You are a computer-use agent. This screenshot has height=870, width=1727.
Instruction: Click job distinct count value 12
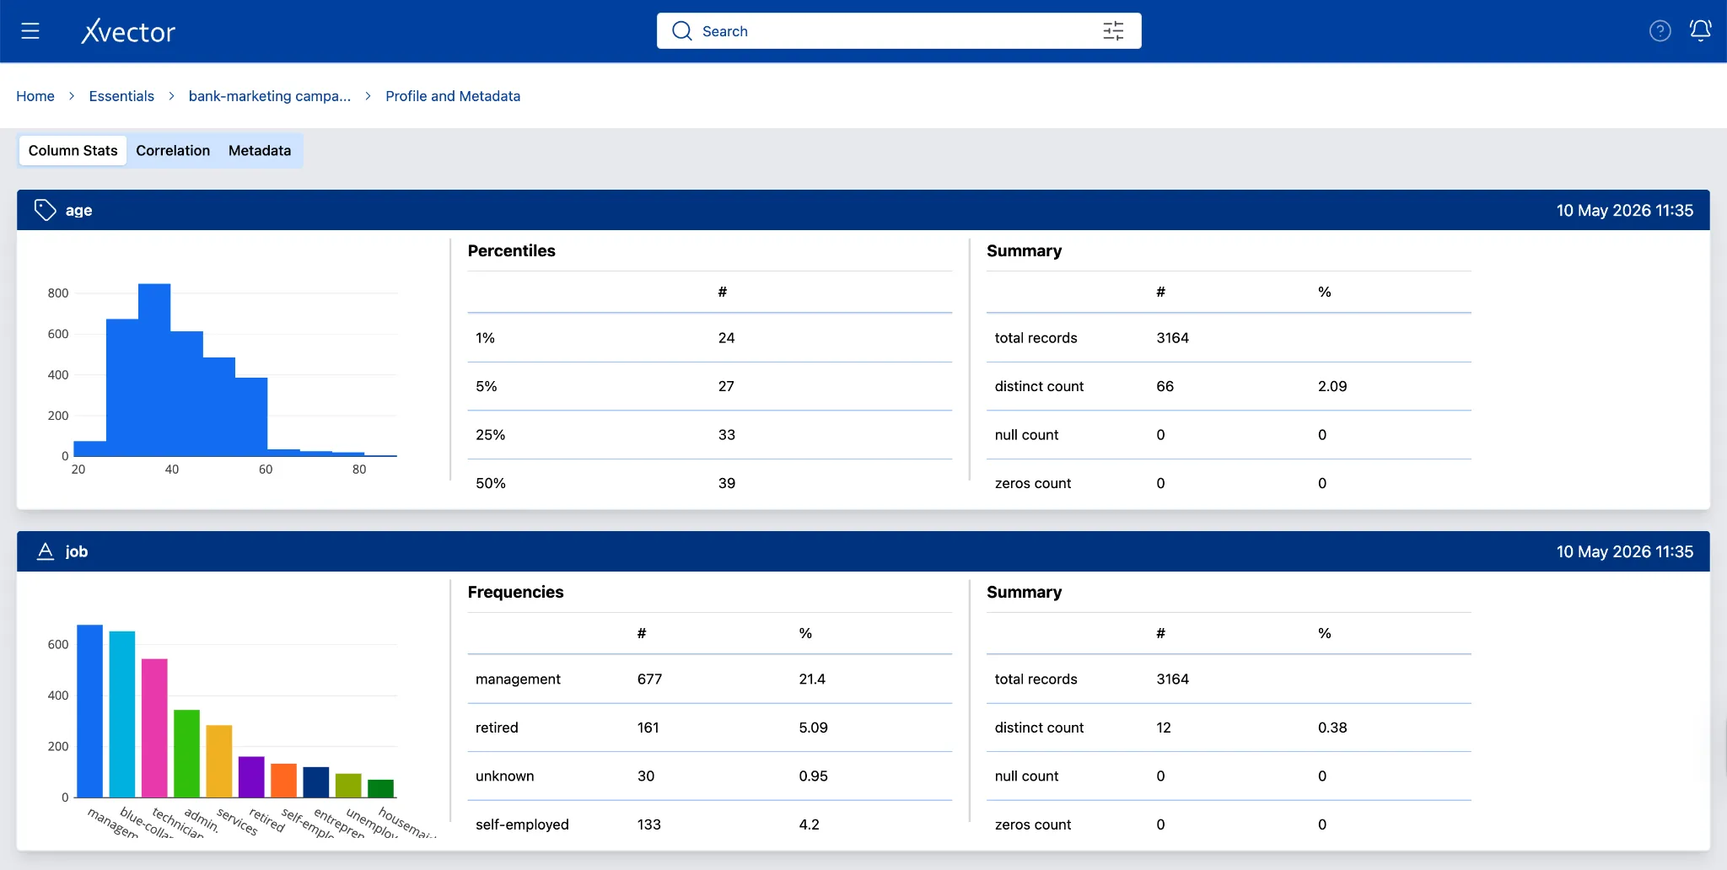coord(1164,728)
